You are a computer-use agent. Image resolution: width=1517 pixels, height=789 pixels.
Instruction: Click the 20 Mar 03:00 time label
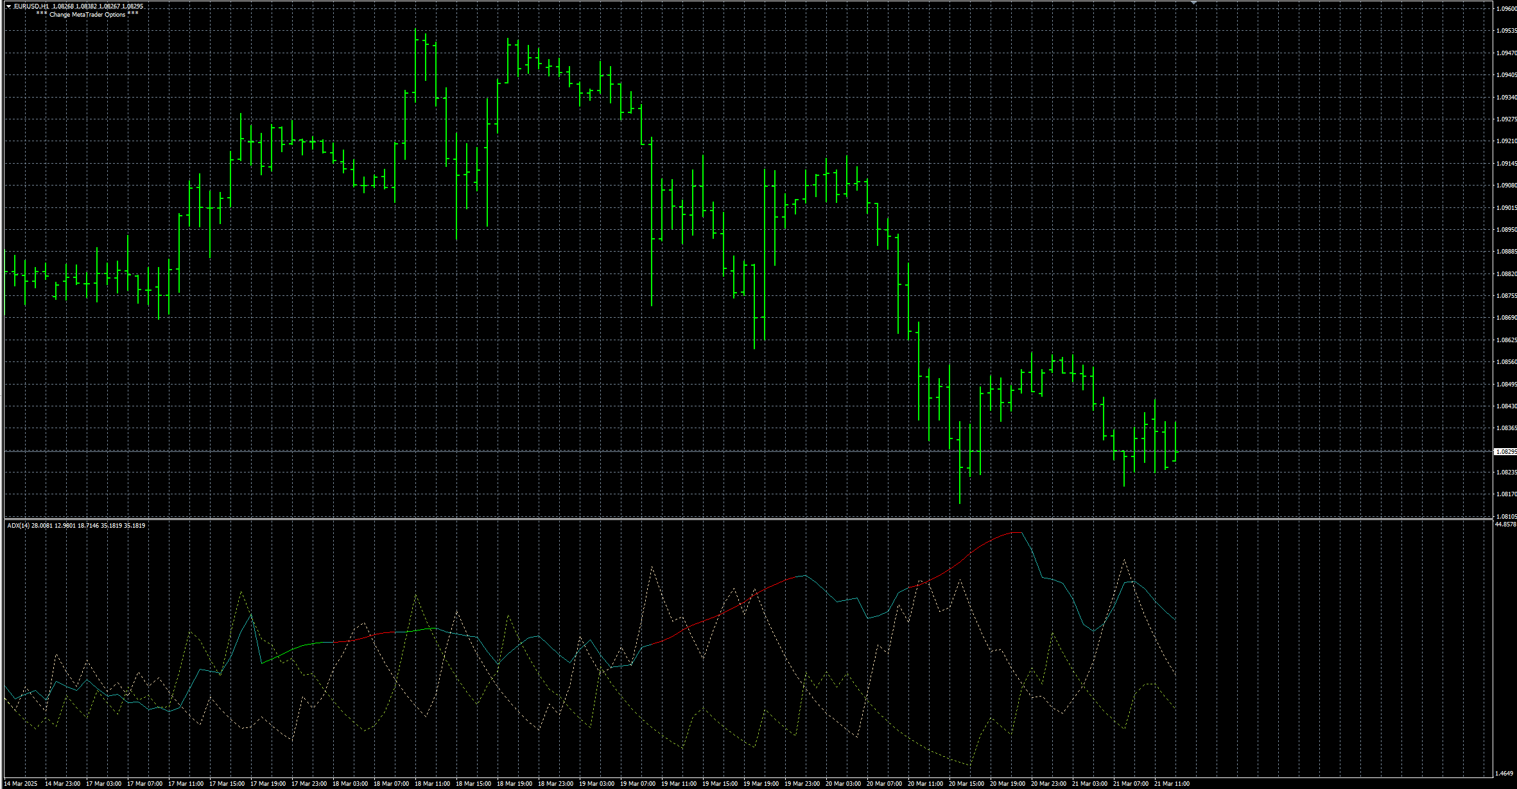click(843, 784)
